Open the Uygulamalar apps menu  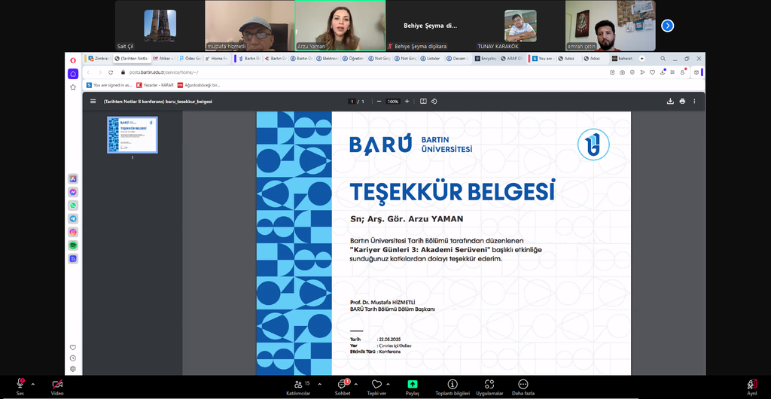pos(489,387)
